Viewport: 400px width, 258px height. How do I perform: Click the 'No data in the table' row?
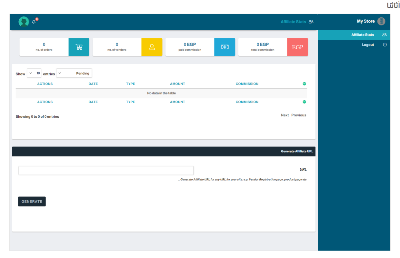point(161,93)
